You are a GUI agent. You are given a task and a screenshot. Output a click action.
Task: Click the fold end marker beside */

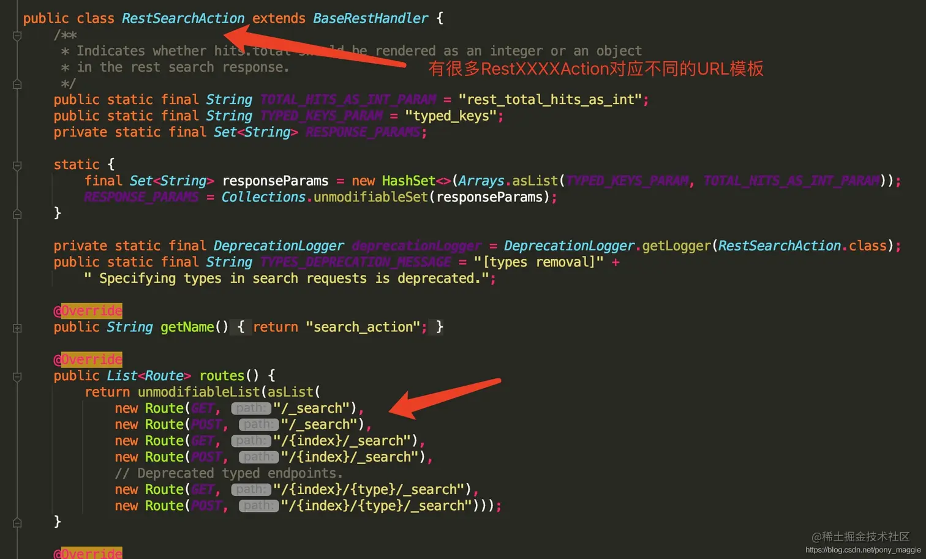[17, 84]
